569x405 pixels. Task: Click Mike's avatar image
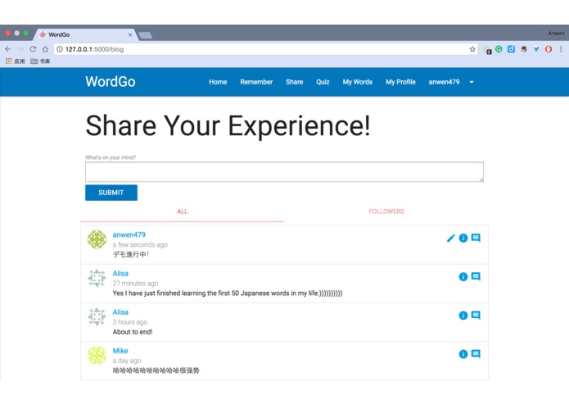point(97,355)
